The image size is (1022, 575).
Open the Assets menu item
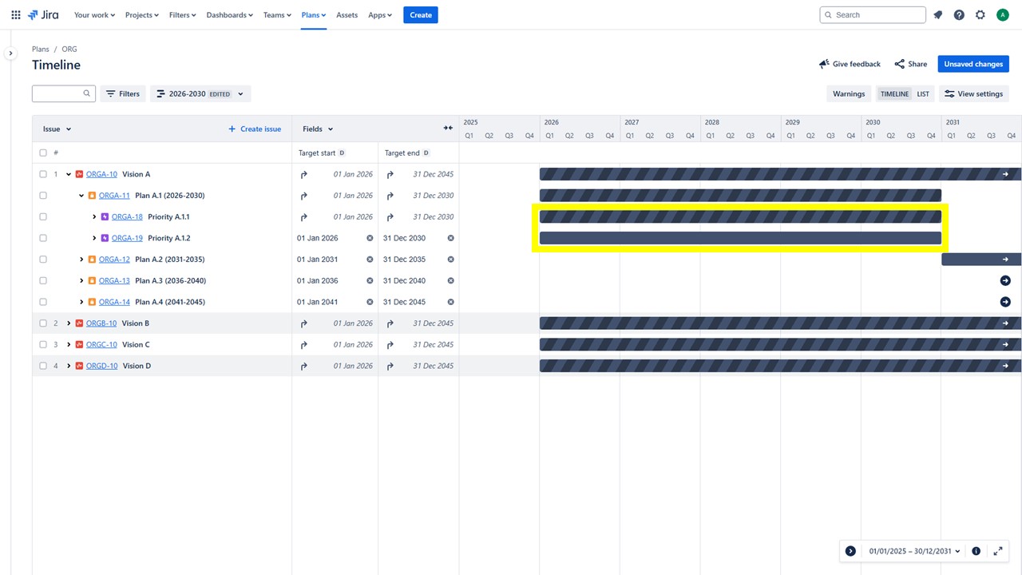[x=347, y=15]
